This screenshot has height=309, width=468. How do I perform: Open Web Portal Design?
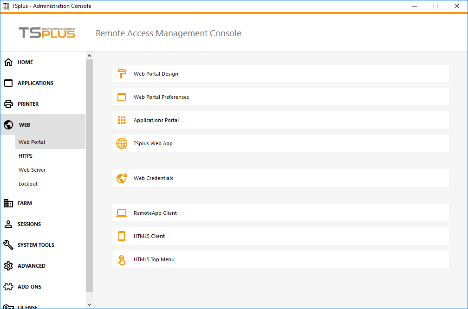coord(280,73)
